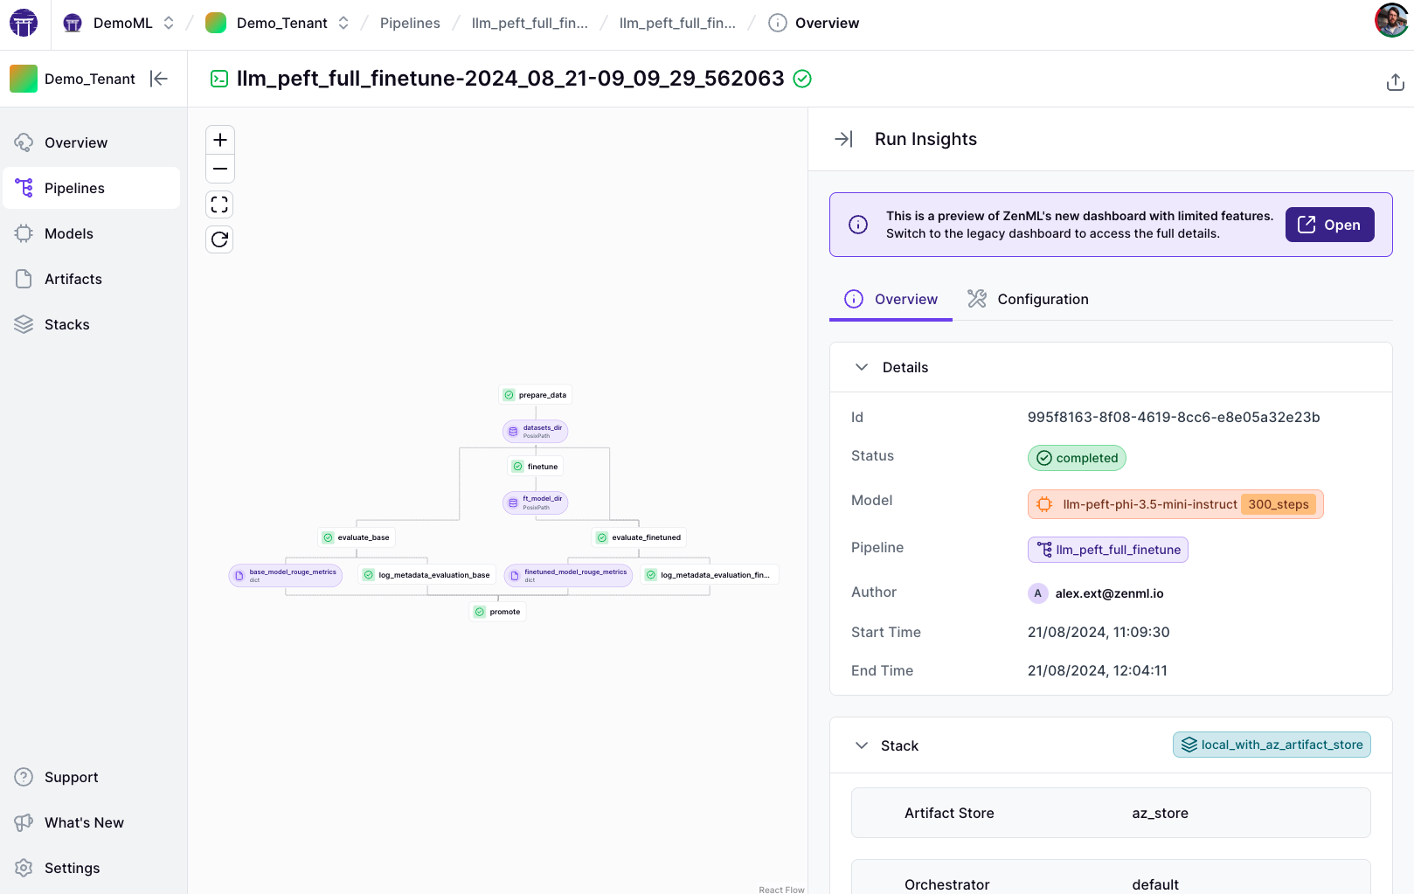Switch to the Configuration tab
Image resolution: width=1414 pixels, height=894 pixels.
[1042, 299]
